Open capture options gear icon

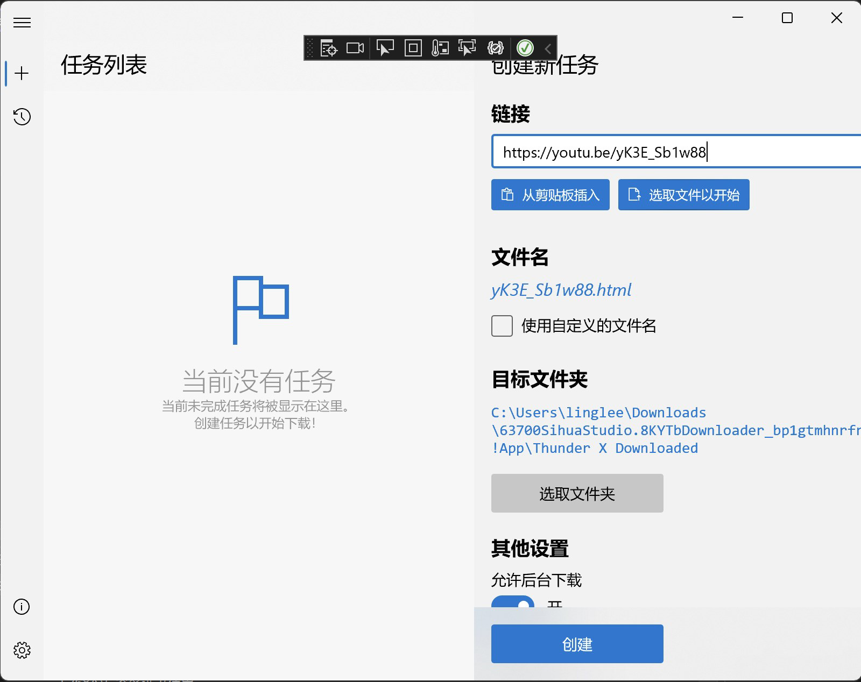click(496, 48)
